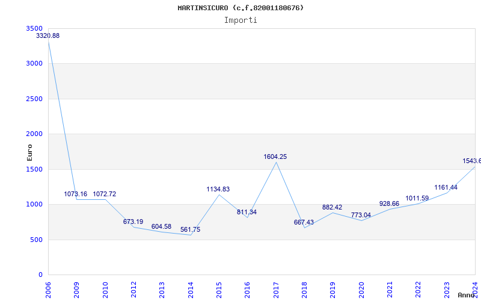Viewport: 481px width, 301px height.
Task: Click the 604.58 data label
Action: tap(161, 227)
